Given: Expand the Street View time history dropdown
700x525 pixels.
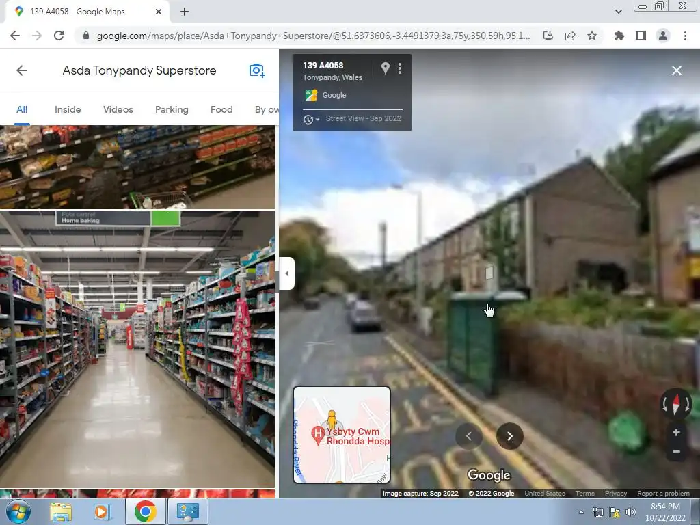Looking at the screenshot, I should (311, 119).
